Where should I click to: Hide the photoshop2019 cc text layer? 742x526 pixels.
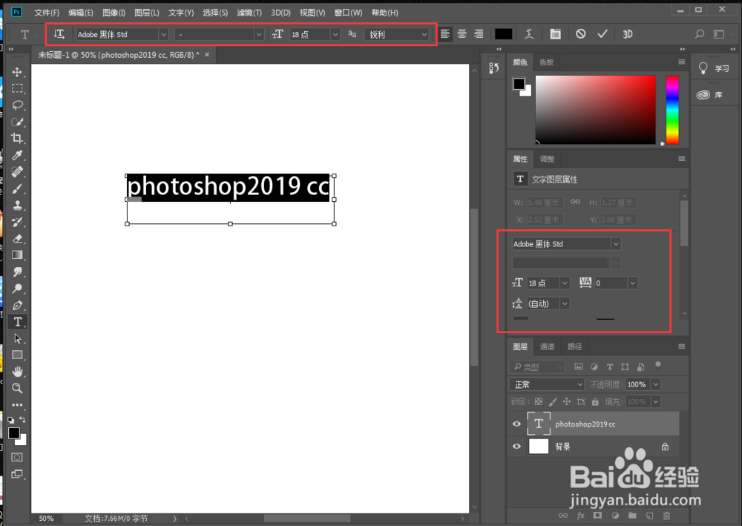click(516, 424)
